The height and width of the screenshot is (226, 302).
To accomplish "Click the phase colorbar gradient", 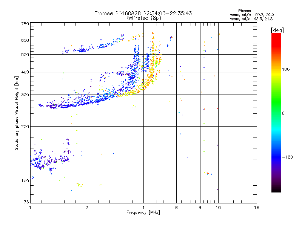I will tap(276, 112).
